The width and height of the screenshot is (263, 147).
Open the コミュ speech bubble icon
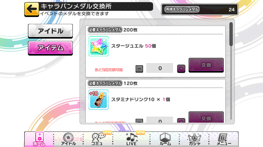pos(98,139)
